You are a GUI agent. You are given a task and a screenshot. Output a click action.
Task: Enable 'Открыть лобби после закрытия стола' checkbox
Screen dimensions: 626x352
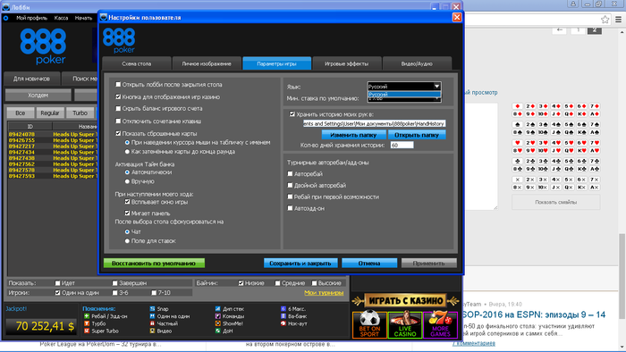pos(118,85)
